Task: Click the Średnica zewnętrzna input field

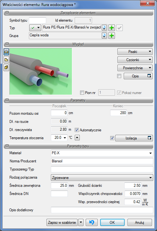Action: pos(59,186)
